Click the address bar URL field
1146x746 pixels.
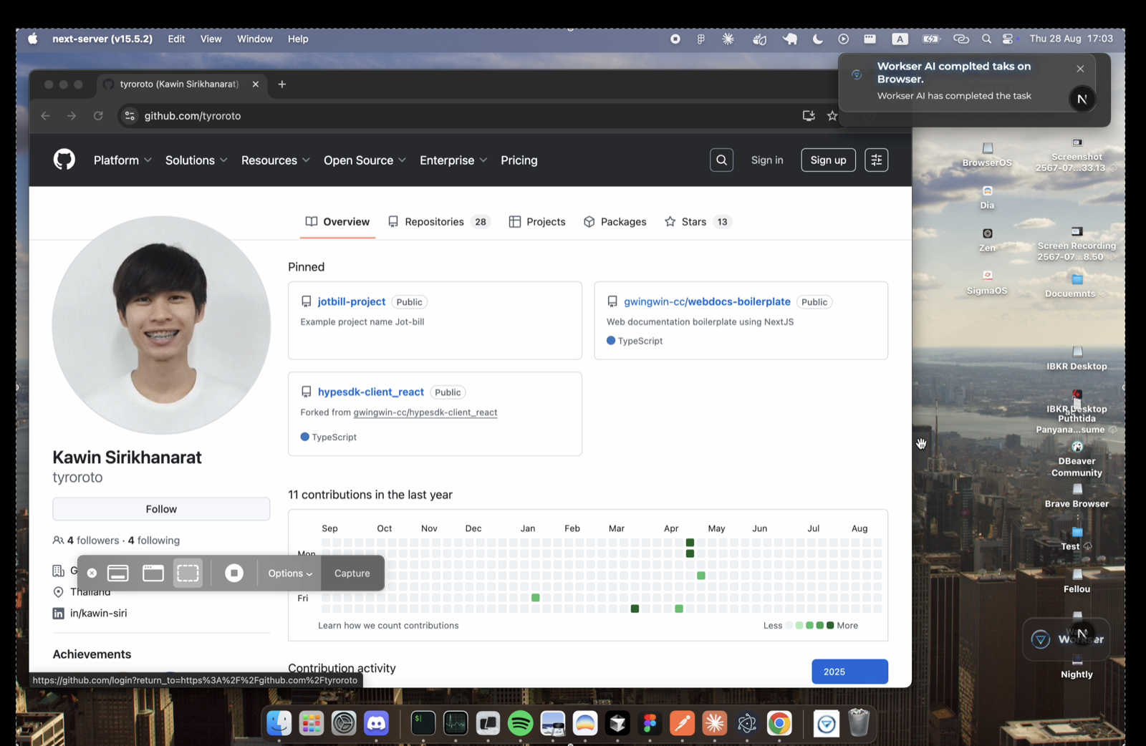[x=458, y=116]
